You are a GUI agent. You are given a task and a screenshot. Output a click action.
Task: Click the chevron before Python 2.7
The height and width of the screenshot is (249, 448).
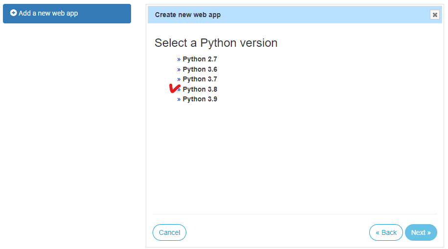pos(179,59)
